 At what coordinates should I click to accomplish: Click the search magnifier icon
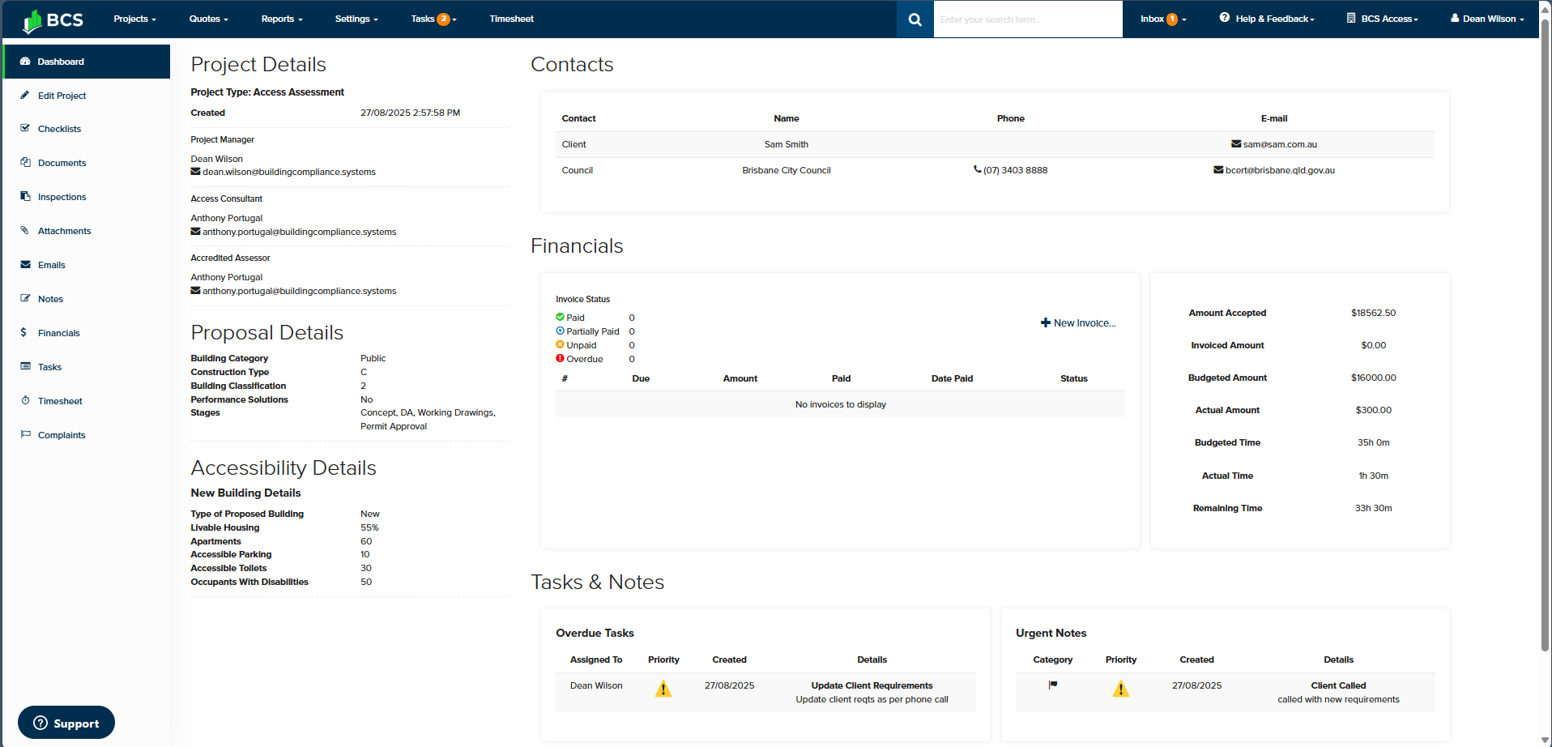915,19
